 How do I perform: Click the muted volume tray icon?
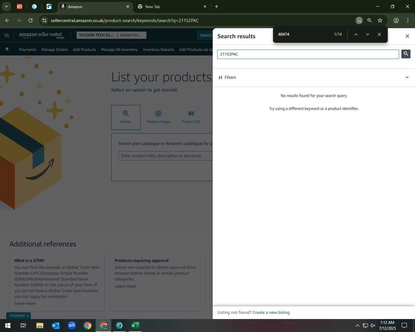(x=373, y=326)
